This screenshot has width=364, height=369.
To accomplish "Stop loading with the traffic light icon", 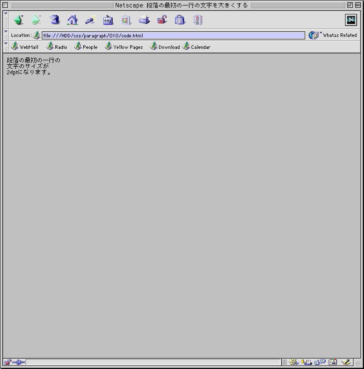I will point(198,20).
